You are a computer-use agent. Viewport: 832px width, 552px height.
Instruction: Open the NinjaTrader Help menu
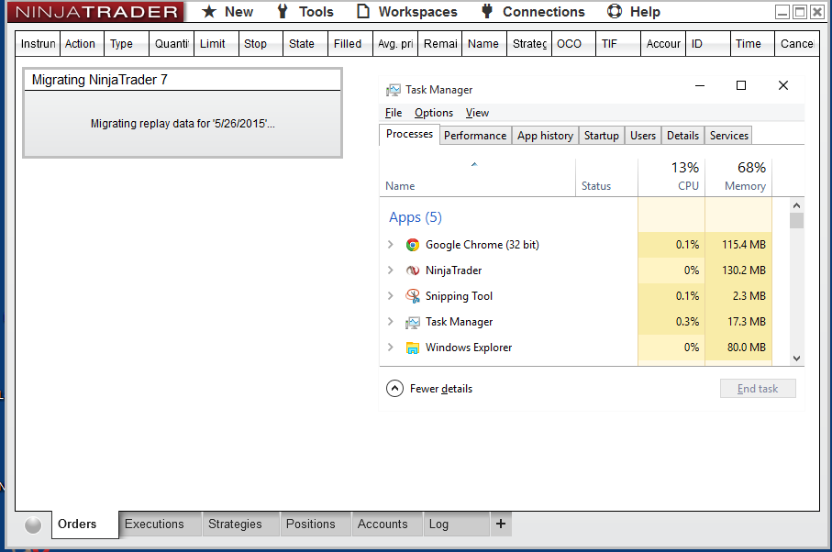(x=634, y=12)
